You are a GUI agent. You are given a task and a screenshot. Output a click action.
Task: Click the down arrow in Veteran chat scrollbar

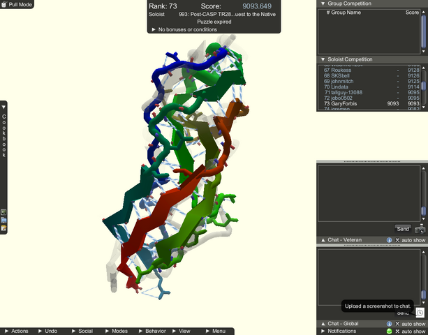(423, 218)
